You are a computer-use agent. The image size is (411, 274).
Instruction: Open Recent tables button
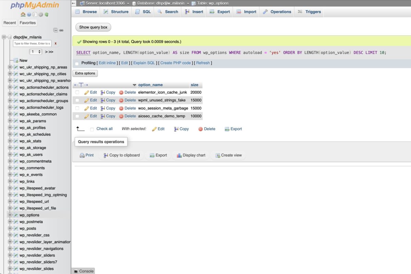[x=10, y=23]
